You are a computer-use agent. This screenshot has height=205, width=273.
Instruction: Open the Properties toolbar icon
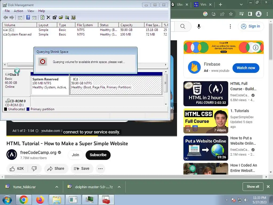coord(55,17)
